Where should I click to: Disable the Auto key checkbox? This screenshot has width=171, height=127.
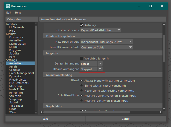[81, 25]
